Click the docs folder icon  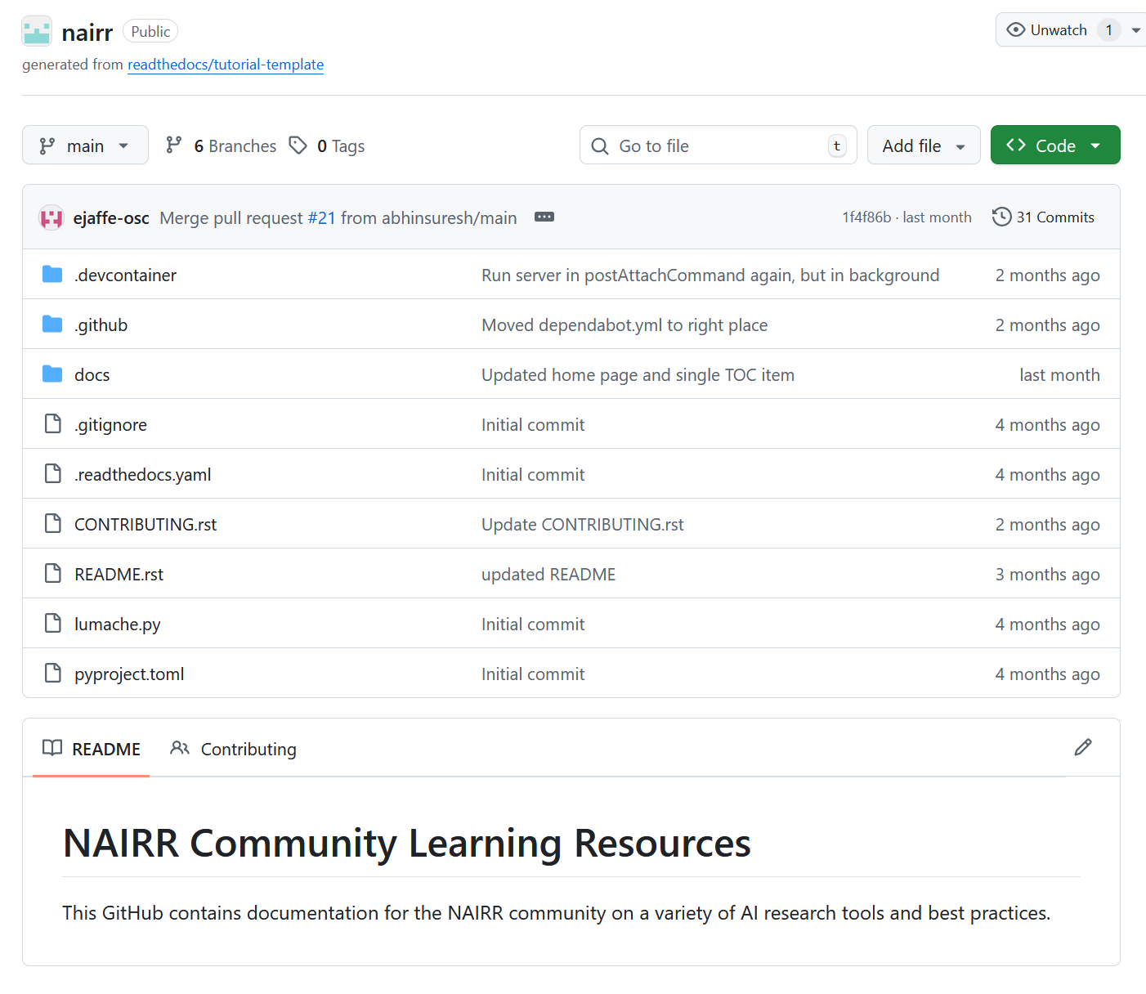click(52, 374)
